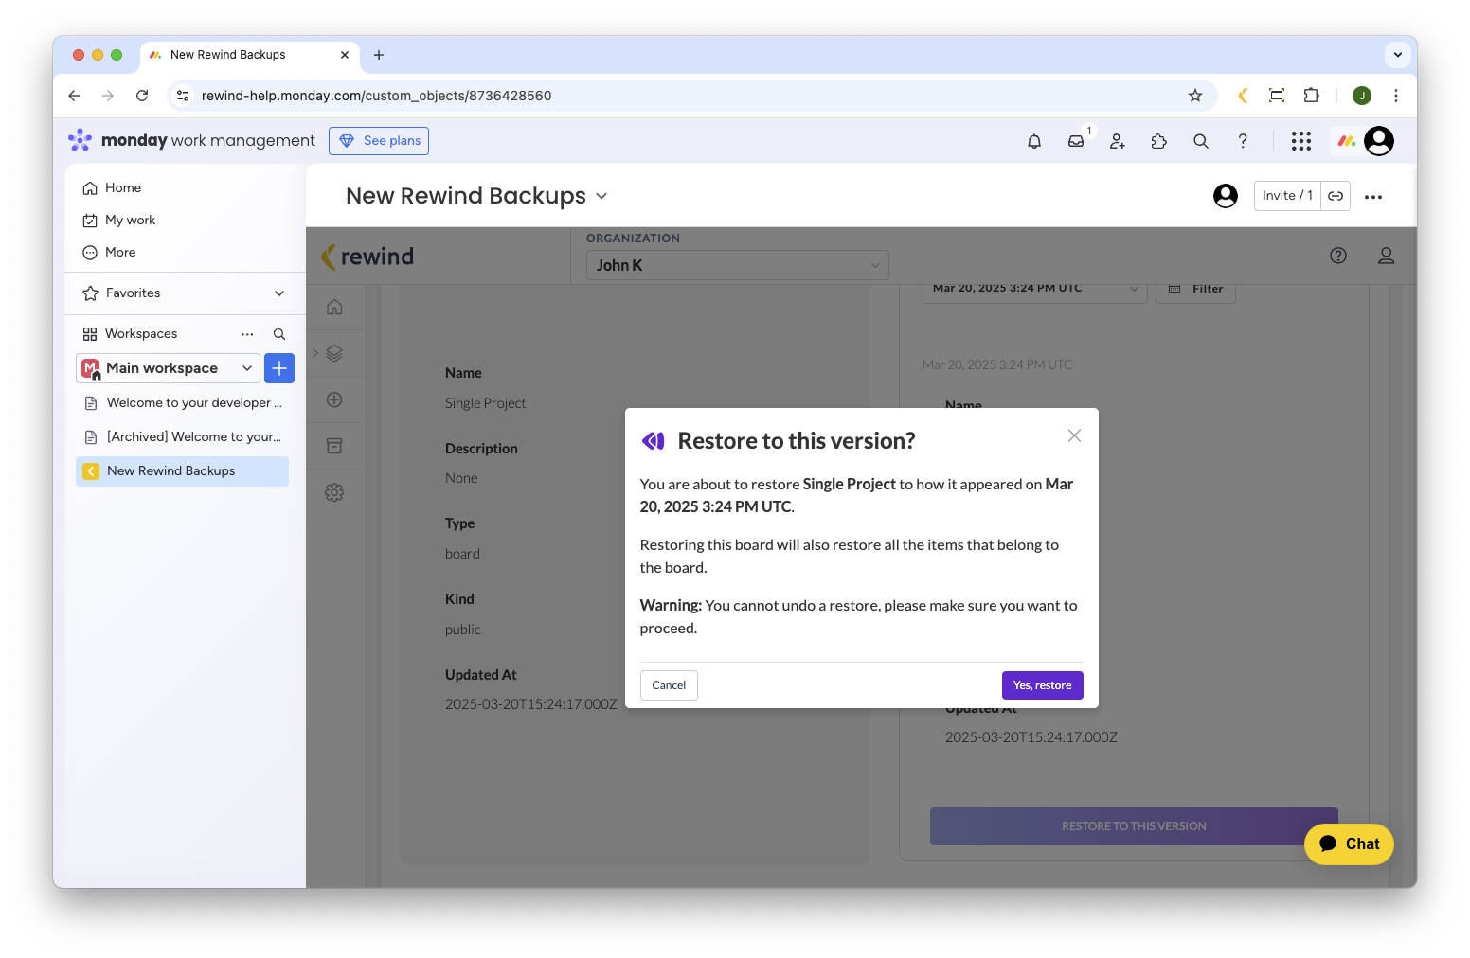1470x958 pixels.
Task: Open Rewind settings gear icon
Action: point(334,492)
